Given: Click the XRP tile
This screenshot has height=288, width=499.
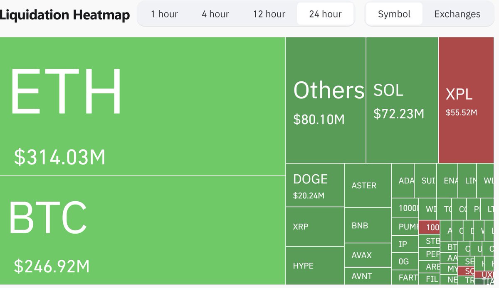Looking at the screenshot, I should click(x=315, y=227).
